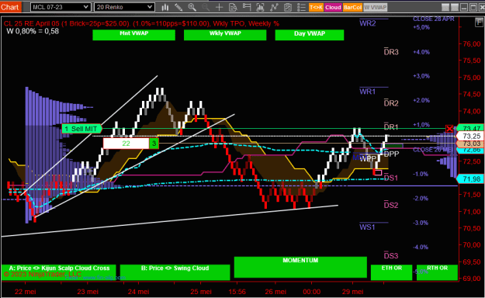Screen dimensions: 485x298
Task: Open the Strategies clipboard icon
Action: coord(288,7)
